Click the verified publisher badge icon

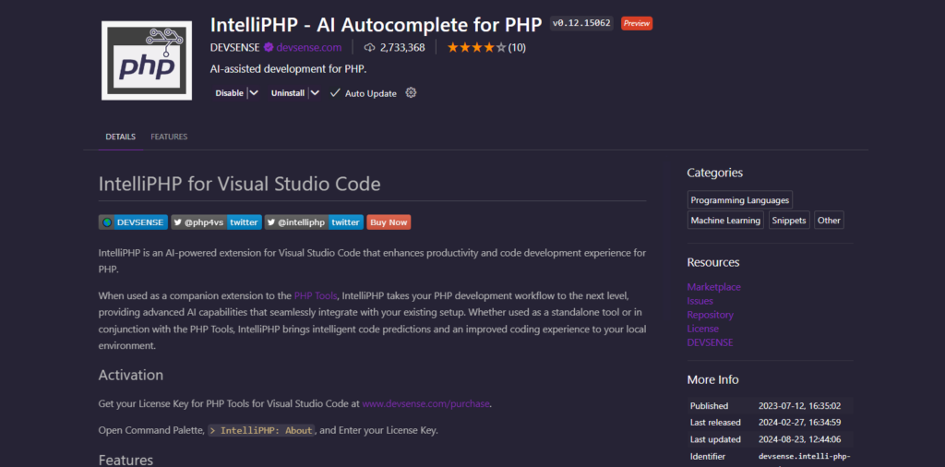pos(269,47)
